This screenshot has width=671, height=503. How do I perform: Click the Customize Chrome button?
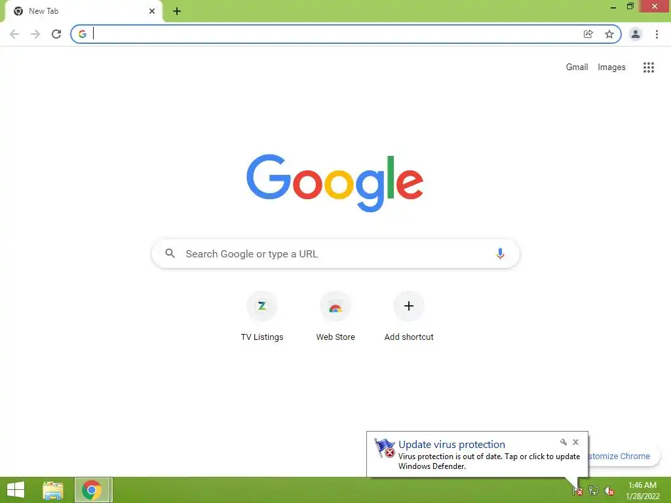coord(624,456)
